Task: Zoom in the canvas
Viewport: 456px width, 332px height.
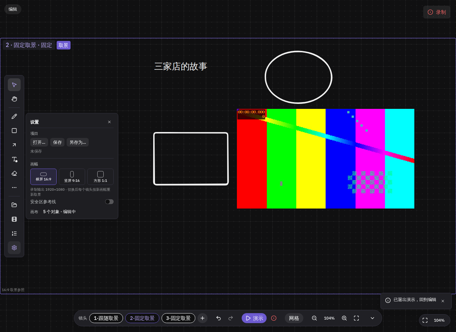Action: coord(344,318)
